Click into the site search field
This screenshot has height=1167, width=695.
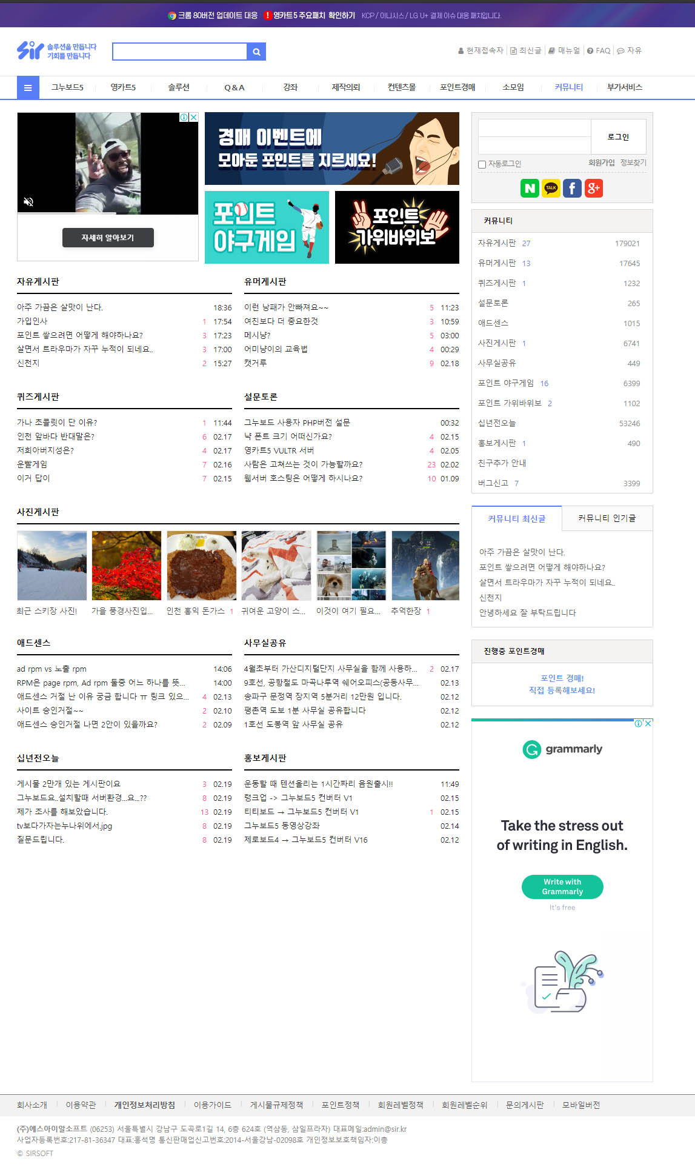179,52
